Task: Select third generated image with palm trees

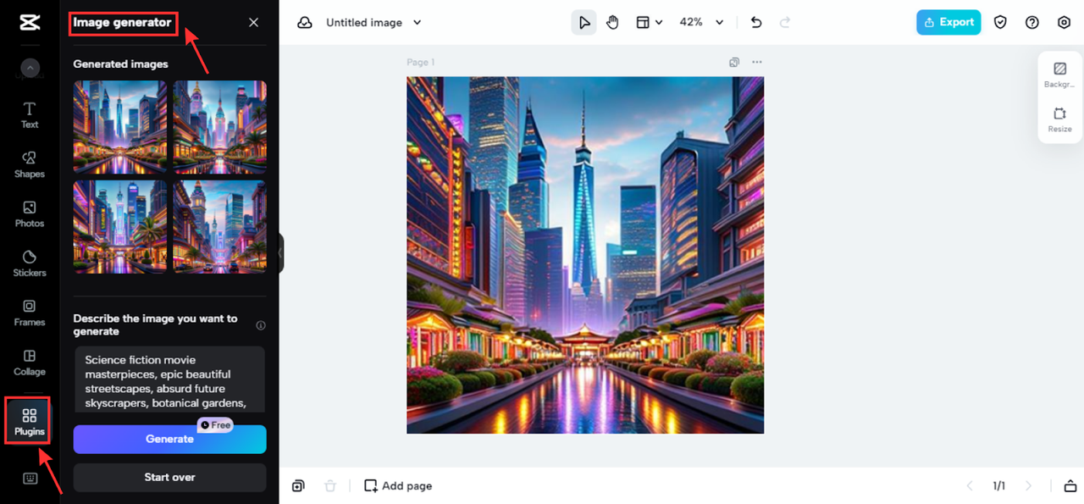Action: [120, 226]
